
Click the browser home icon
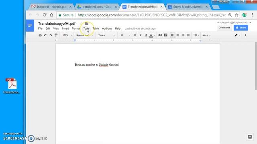point(52,15)
